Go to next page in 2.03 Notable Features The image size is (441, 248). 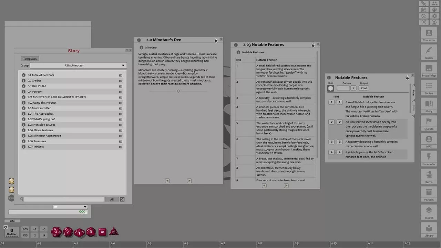point(286,186)
